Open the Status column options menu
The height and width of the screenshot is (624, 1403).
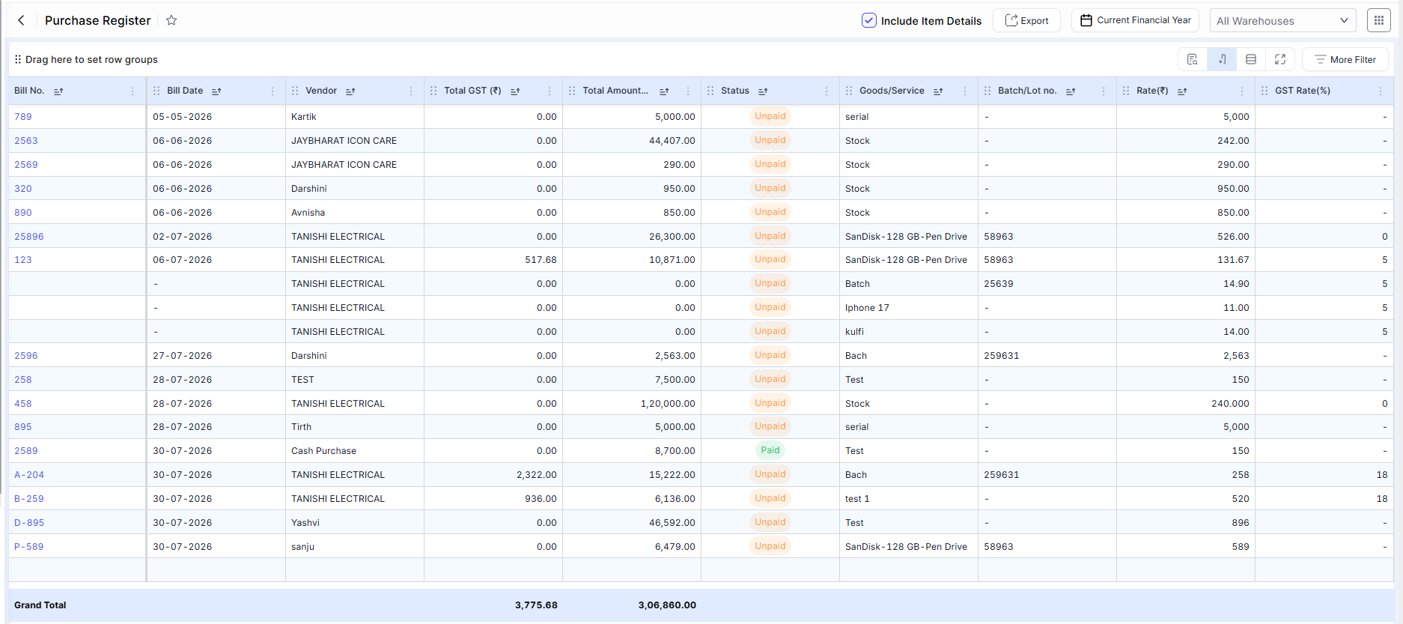pos(827,91)
